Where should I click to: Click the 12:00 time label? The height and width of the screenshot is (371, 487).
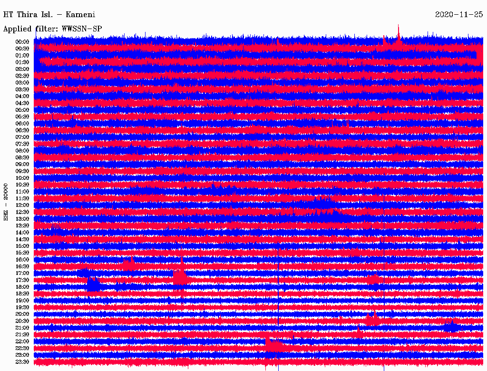22,205
